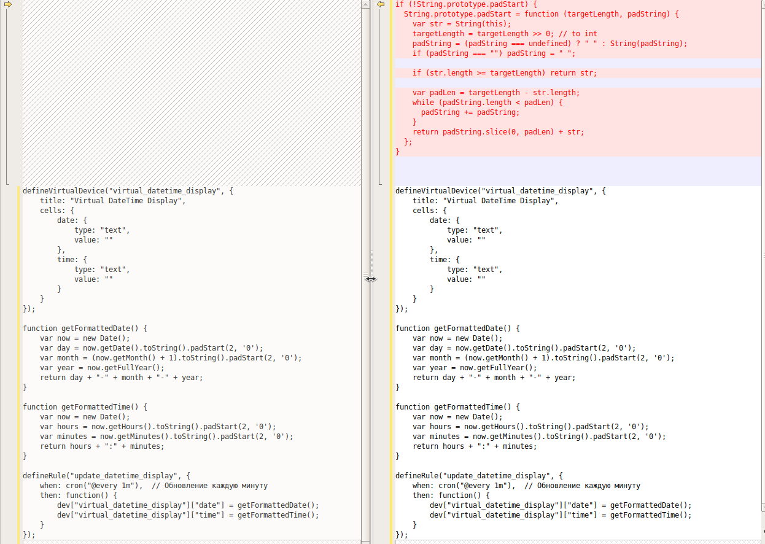This screenshot has height=544, width=765.
Task: Click the 'var year = now.getFullYear();' line in the left pane
Action: pyautogui.click(x=102, y=368)
